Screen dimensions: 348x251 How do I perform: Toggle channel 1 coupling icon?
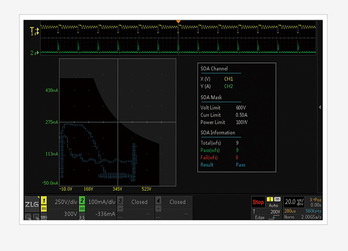tap(44, 209)
